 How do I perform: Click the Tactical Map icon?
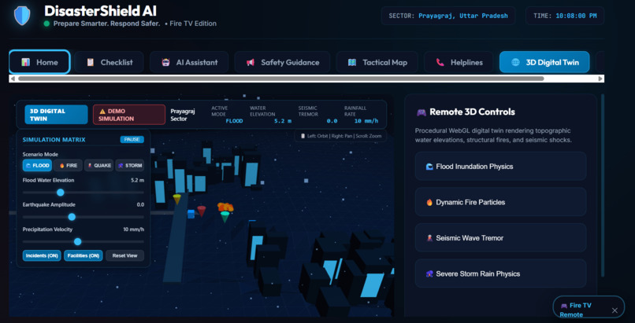(x=352, y=62)
